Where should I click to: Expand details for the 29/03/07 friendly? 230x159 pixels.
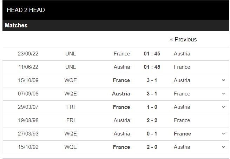[223, 107]
